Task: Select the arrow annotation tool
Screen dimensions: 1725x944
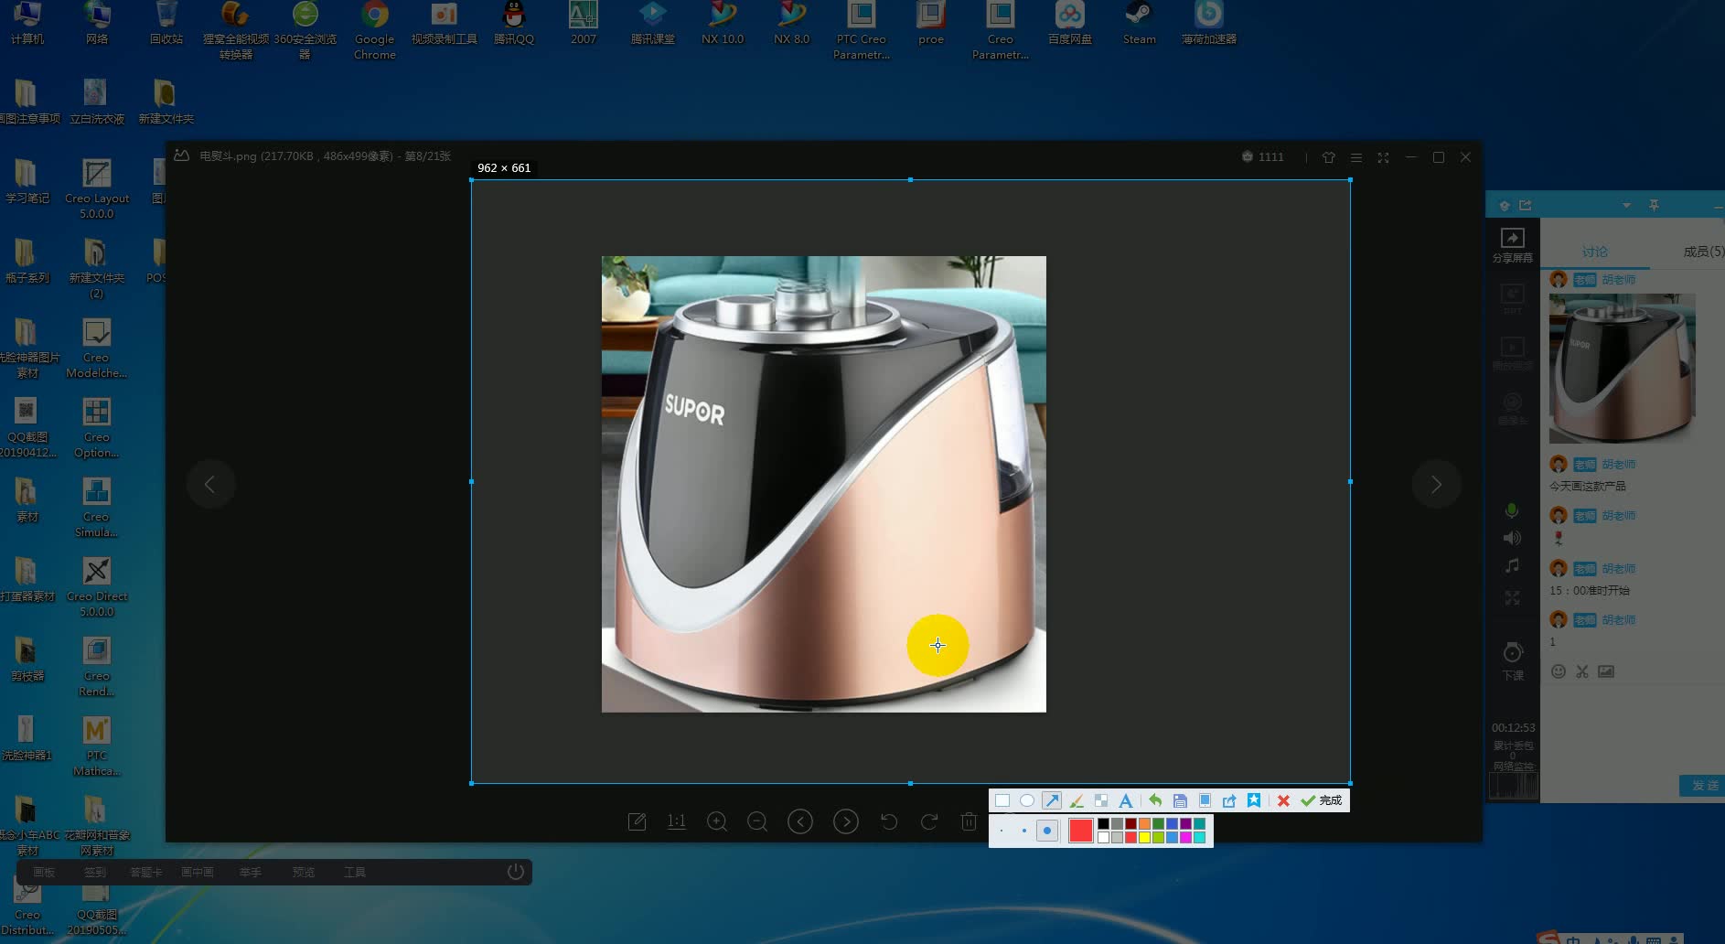Action: (1052, 800)
